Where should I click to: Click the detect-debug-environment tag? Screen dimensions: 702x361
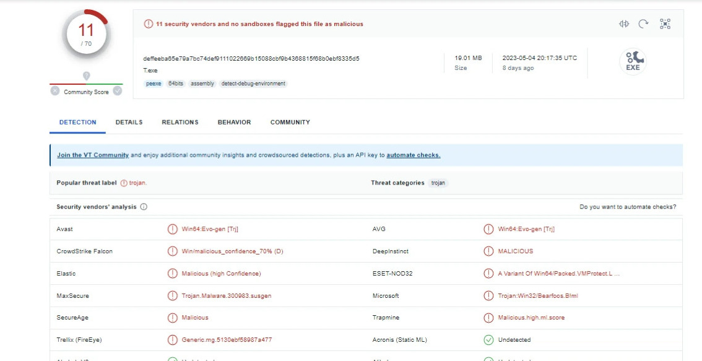253,84
